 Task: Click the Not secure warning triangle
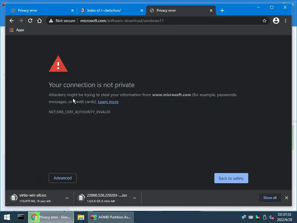(x=51, y=21)
